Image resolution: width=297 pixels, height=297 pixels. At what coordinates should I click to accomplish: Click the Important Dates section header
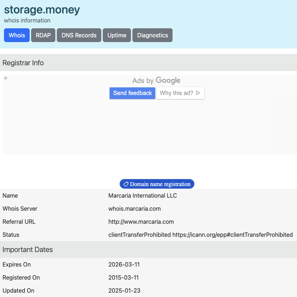(x=148, y=249)
